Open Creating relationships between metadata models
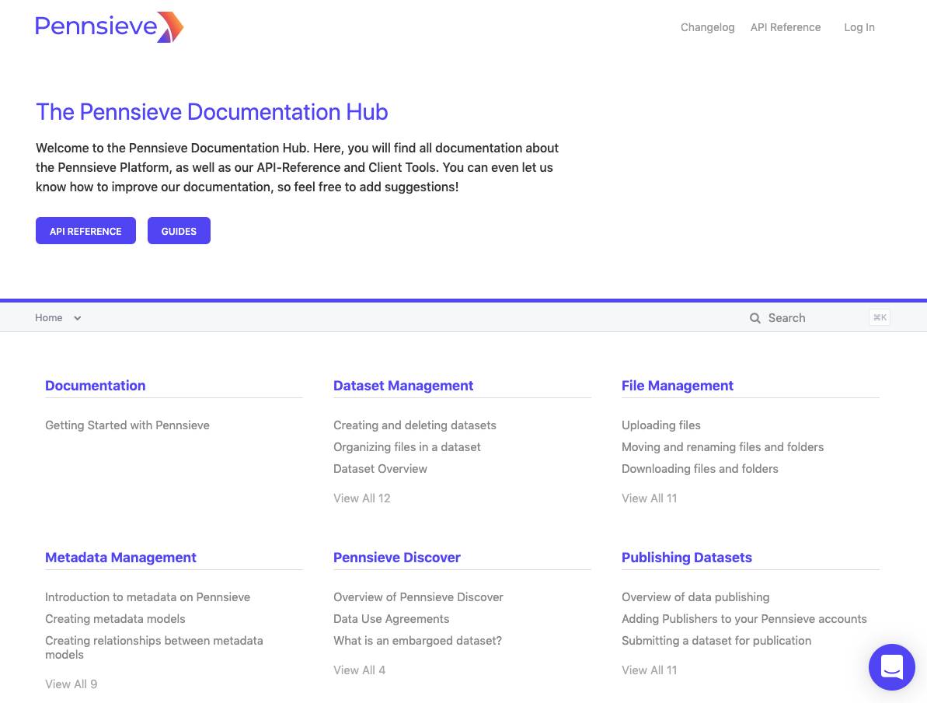The height and width of the screenshot is (703, 927). [x=155, y=647]
